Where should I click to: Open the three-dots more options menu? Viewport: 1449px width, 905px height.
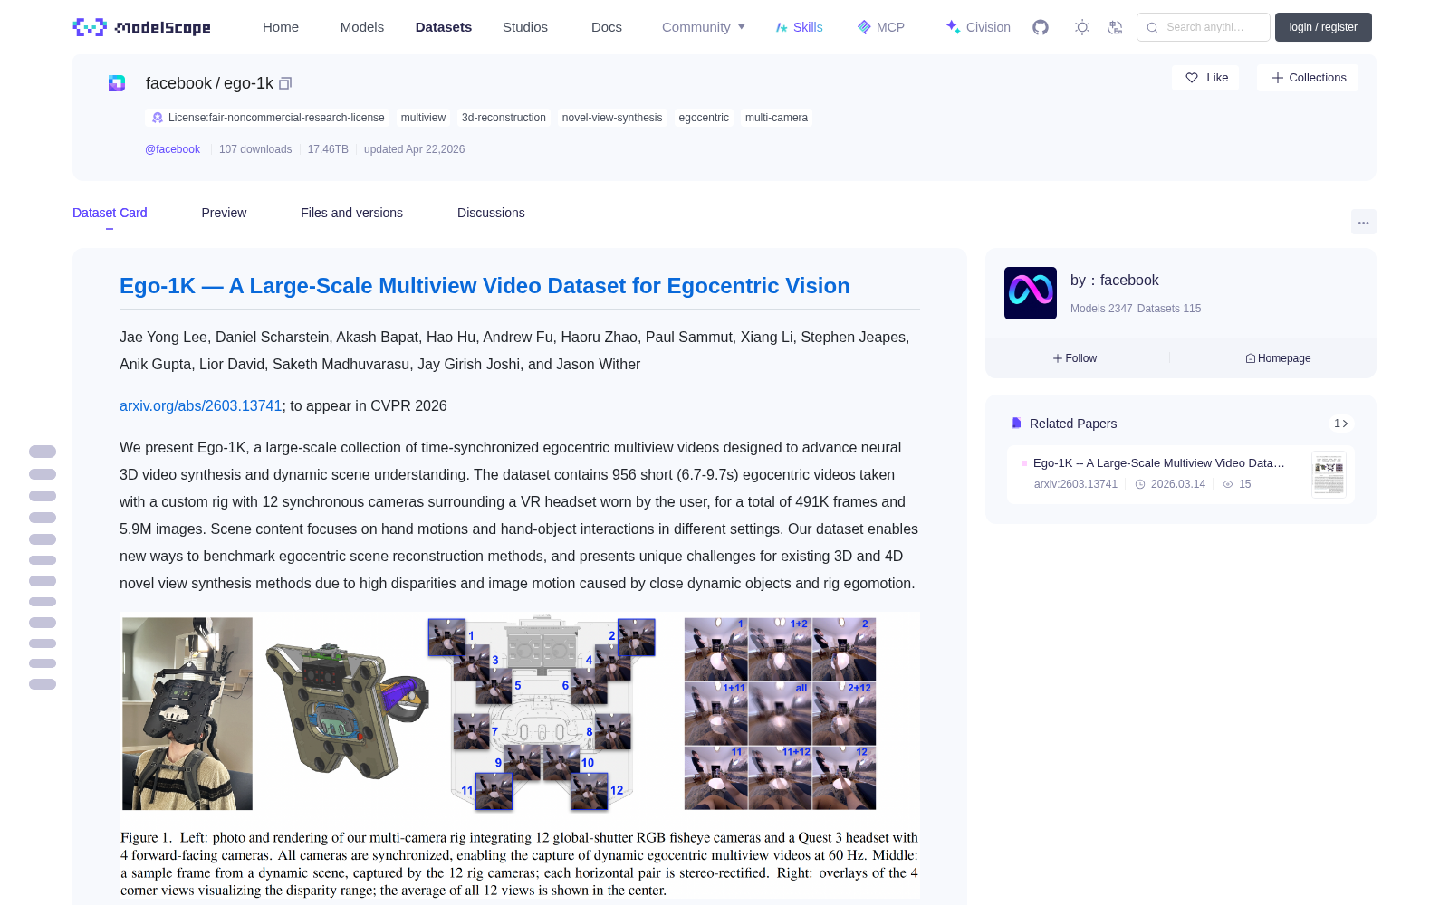click(1363, 222)
